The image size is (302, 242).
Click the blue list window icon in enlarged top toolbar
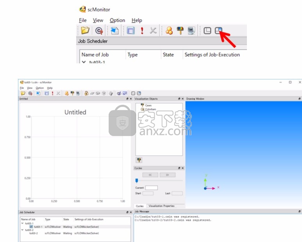coord(130,30)
